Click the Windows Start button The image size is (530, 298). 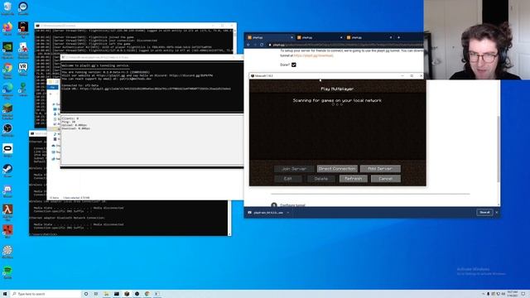(x=4, y=294)
